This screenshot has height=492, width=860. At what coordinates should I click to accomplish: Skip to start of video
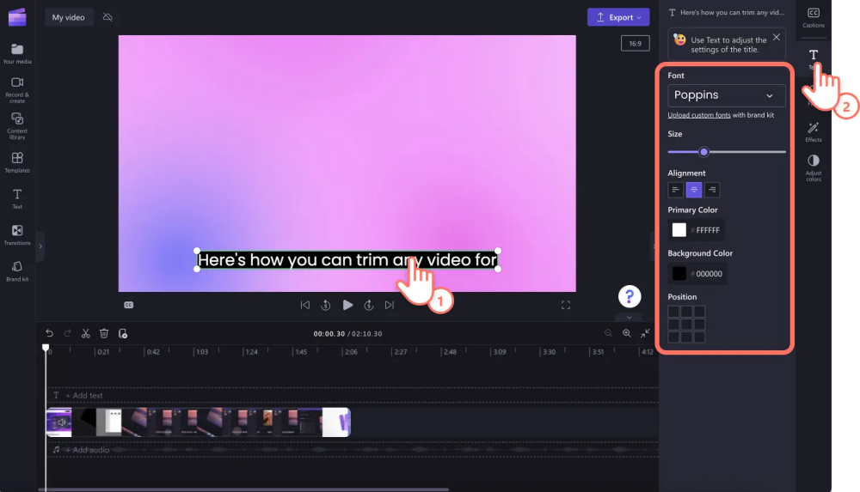tap(305, 305)
